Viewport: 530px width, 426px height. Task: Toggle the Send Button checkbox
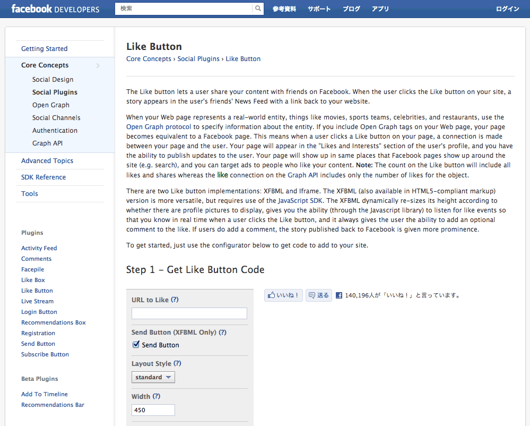136,344
